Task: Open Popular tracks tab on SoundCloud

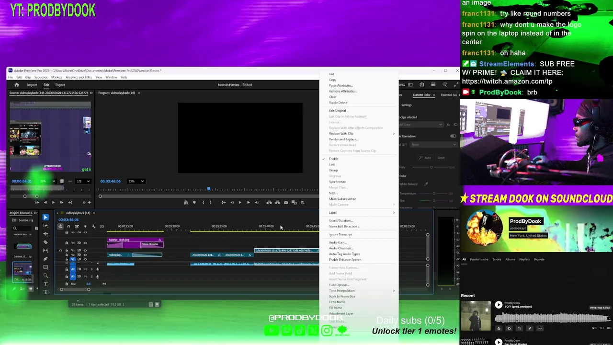Action: click(479, 259)
